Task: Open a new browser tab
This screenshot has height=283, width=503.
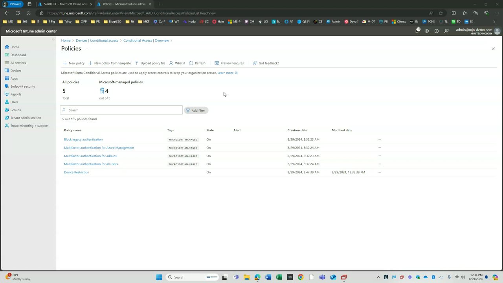Action: coord(159,4)
